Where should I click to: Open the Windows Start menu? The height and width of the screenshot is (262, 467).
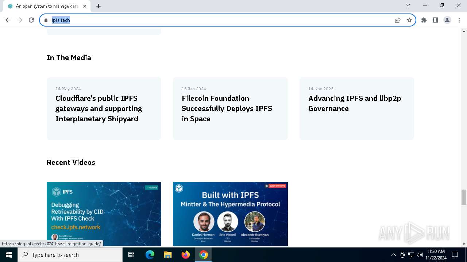pos(9,255)
